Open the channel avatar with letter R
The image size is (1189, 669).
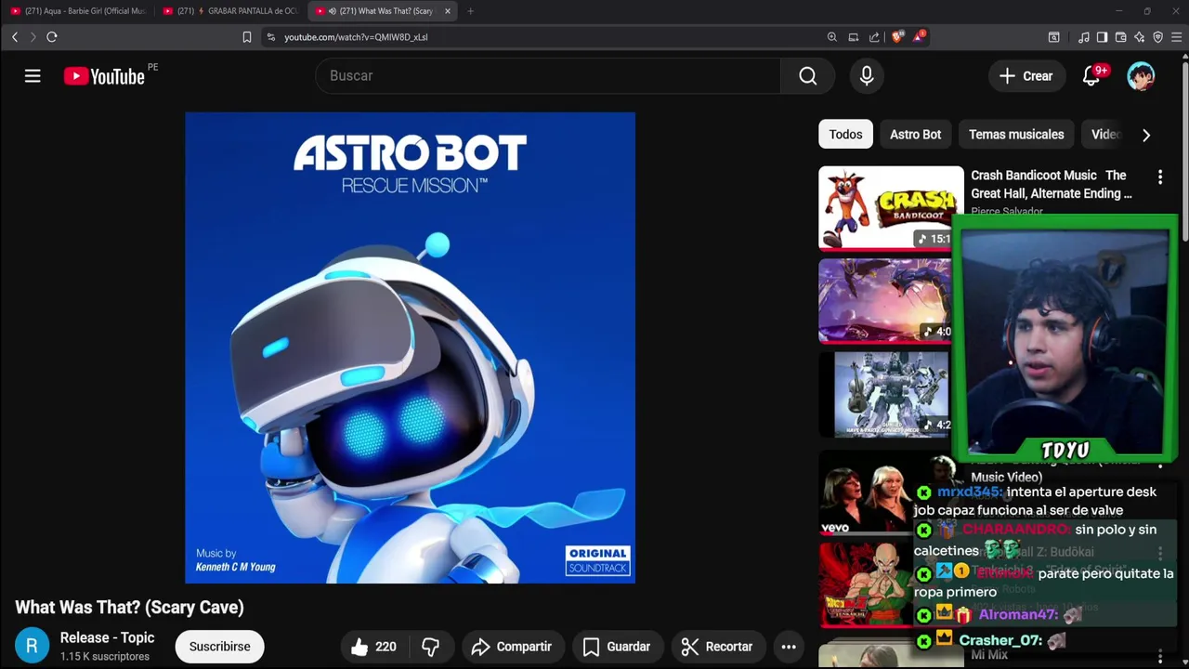32,646
